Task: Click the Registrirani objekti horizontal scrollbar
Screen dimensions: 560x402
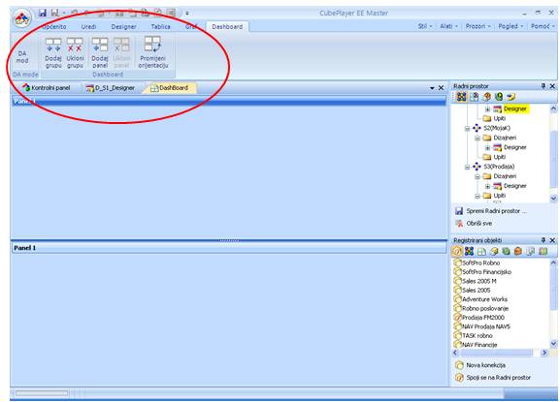Action: point(500,353)
